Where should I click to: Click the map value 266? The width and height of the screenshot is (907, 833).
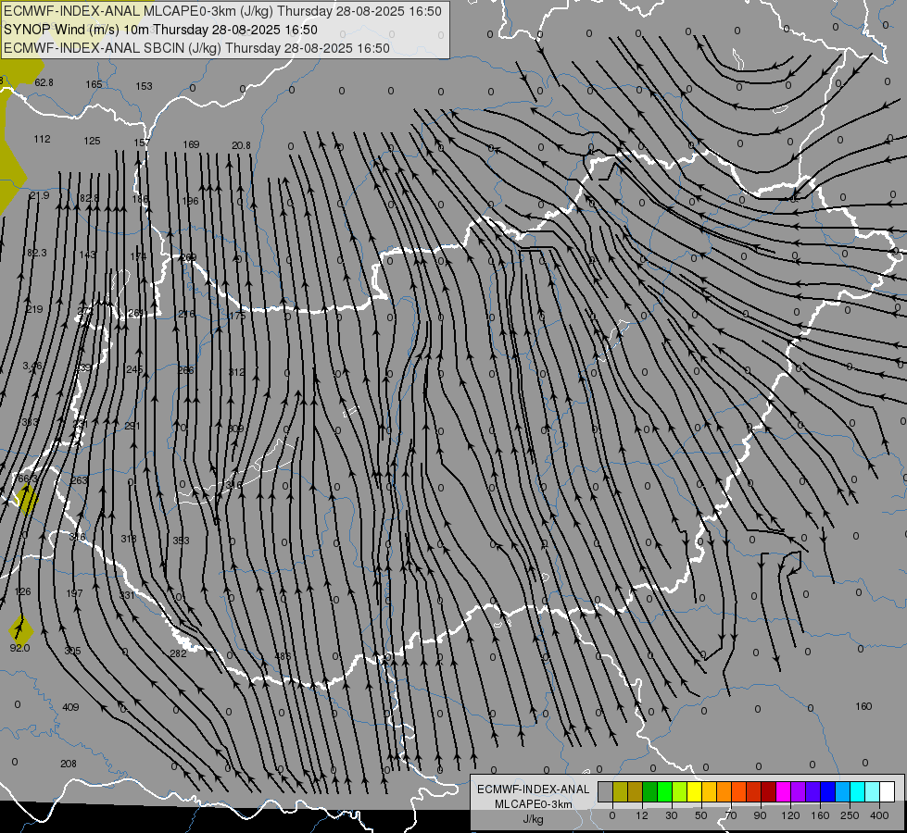coord(185,370)
